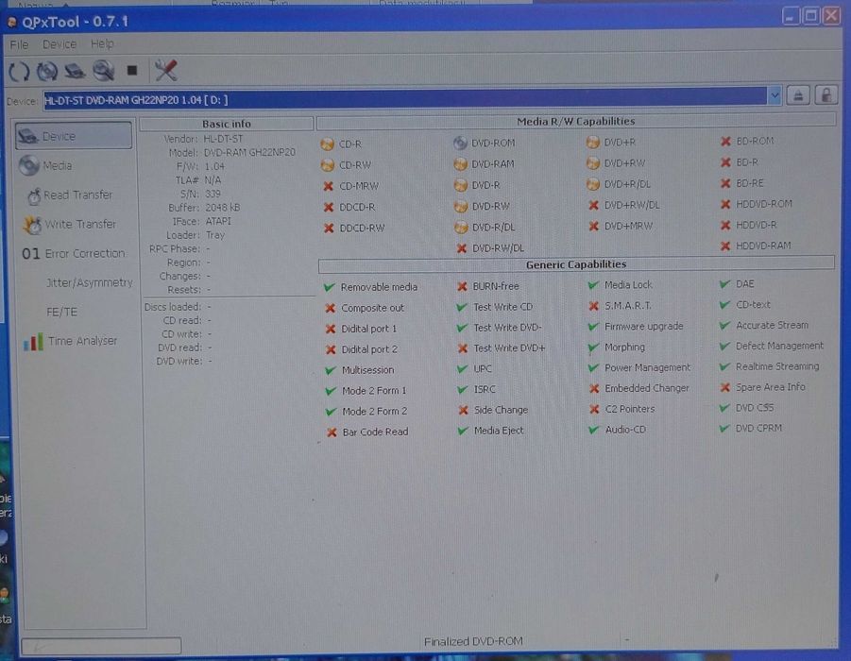Screen dimensions: 851x661
Task: Click the DVD+R disc icon
Action: [x=592, y=143]
